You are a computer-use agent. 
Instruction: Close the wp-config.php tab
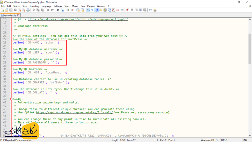click(x=18, y=15)
